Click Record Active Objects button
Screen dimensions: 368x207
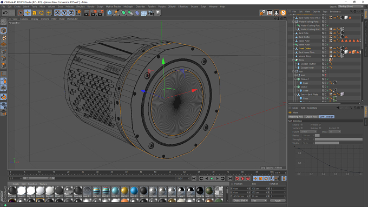[237, 179]
